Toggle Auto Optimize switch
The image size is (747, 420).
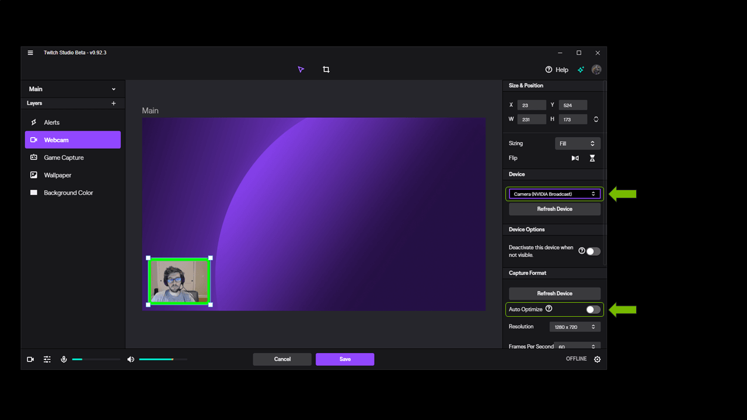click(592, 310)
